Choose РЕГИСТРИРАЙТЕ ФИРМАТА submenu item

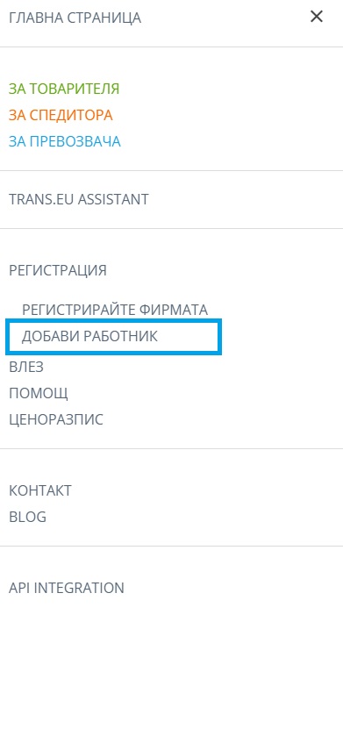[x=115, y=310]
